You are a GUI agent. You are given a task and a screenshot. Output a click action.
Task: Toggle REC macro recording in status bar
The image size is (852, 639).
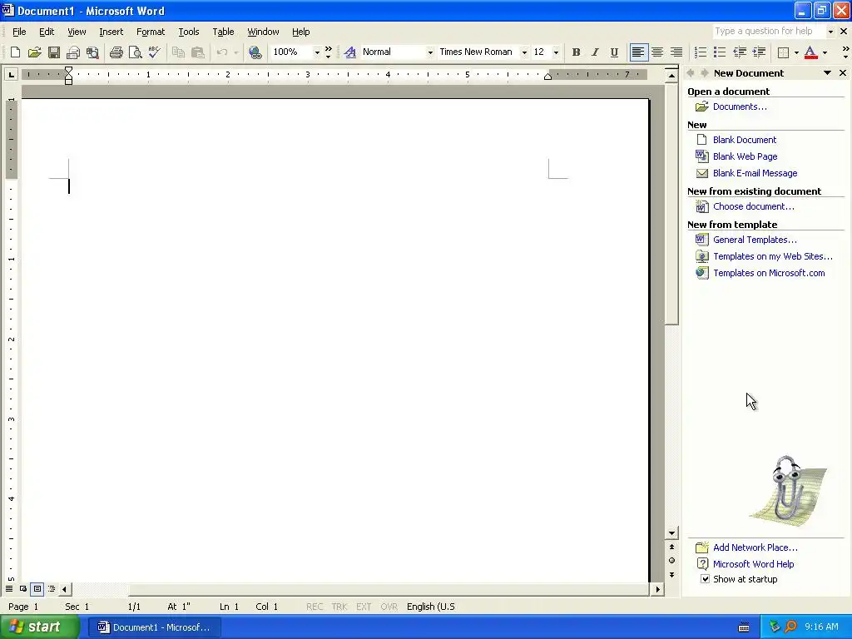(315, 607)
